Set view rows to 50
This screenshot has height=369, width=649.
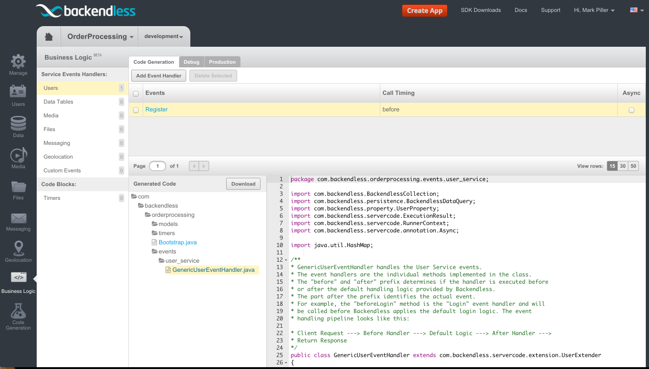pyautogui.click(x=633, y=166)
